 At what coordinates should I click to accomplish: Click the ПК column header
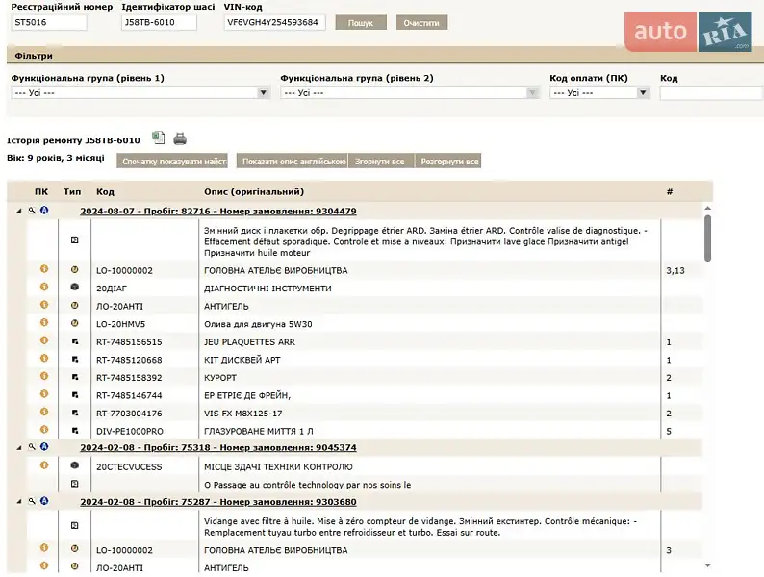point(41,191)
